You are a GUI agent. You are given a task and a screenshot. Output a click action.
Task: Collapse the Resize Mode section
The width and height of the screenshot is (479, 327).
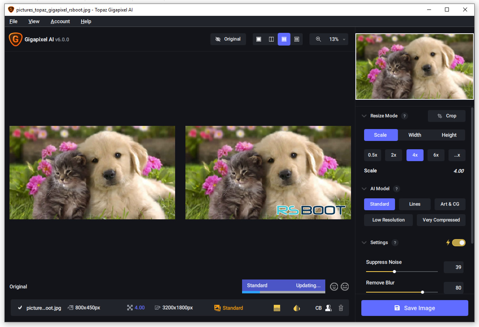coord(364,116)
